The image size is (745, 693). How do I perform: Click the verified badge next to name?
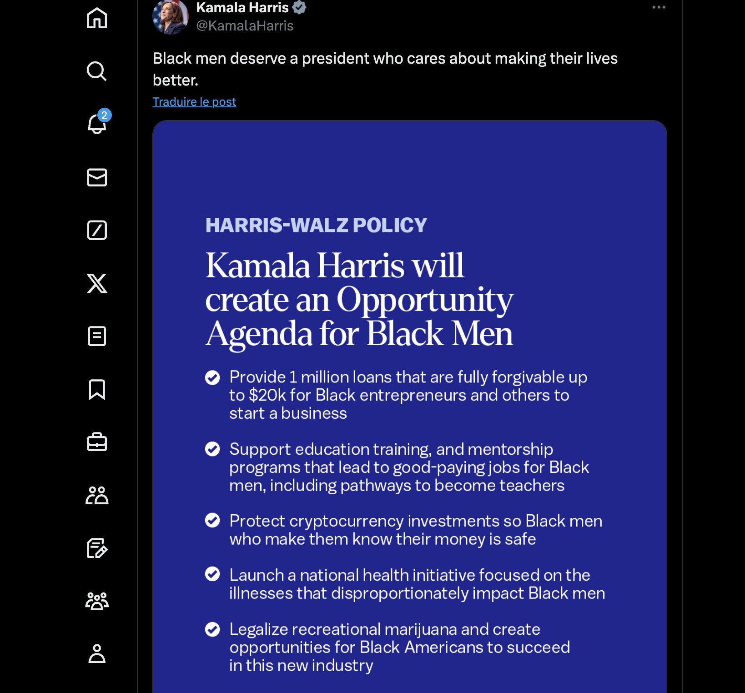[x=299, y=7]
